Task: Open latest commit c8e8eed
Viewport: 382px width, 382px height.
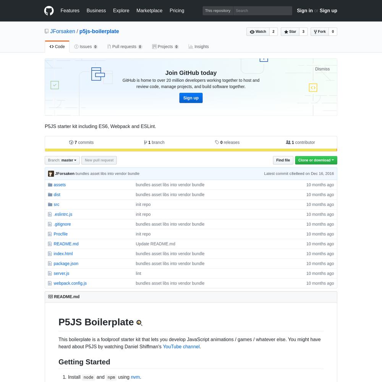Action: tap(297, 174)
